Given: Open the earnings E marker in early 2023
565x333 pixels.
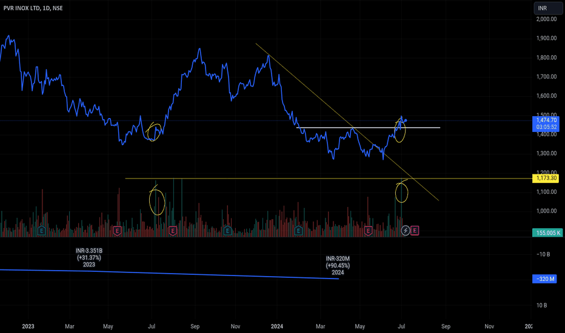Looking at the screenshot, I should 41,231.
